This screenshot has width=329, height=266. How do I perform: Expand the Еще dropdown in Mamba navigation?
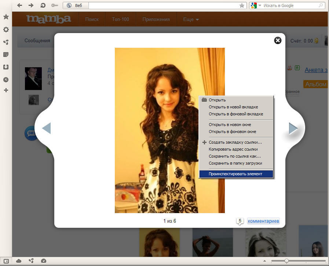[x=191, y=19]
